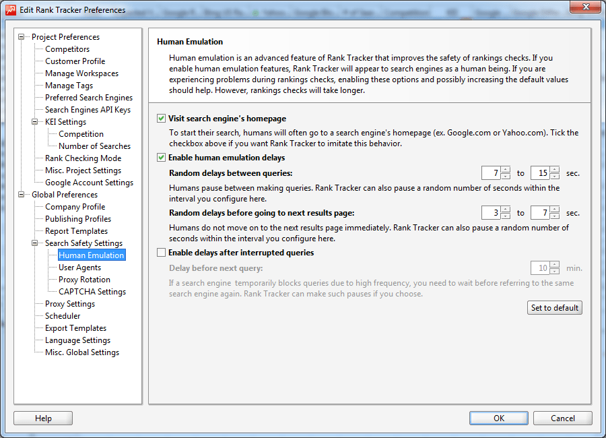Open Google Account Settings

(x=89, y=183)
